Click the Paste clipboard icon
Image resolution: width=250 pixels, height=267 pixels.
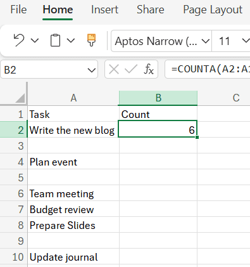tap(55, 40)
